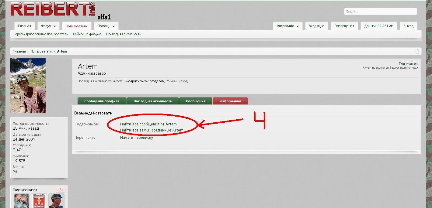Open the coat-of-arms follower avatar
Image resolution: width=432 pixels, height=208 pixels.
pyautogui.click(x=39, y=201)
